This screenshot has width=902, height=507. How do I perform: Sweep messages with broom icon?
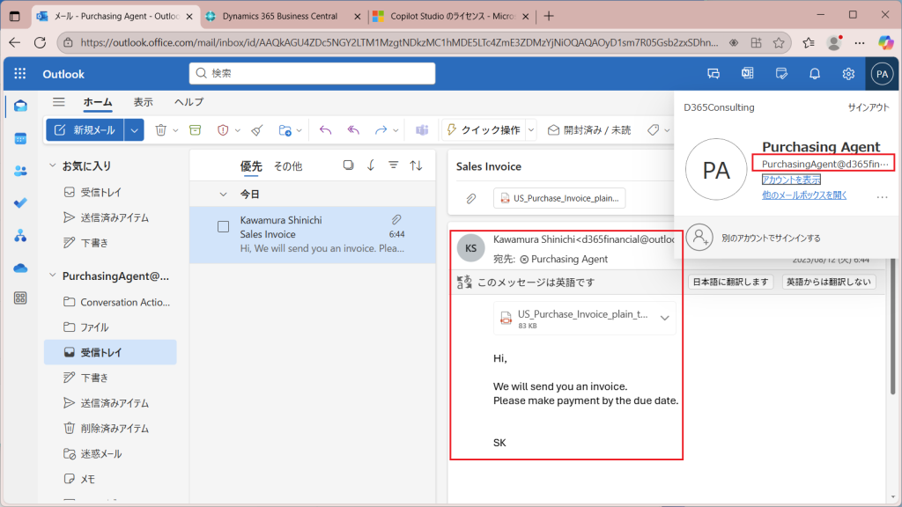click(257, 130)
